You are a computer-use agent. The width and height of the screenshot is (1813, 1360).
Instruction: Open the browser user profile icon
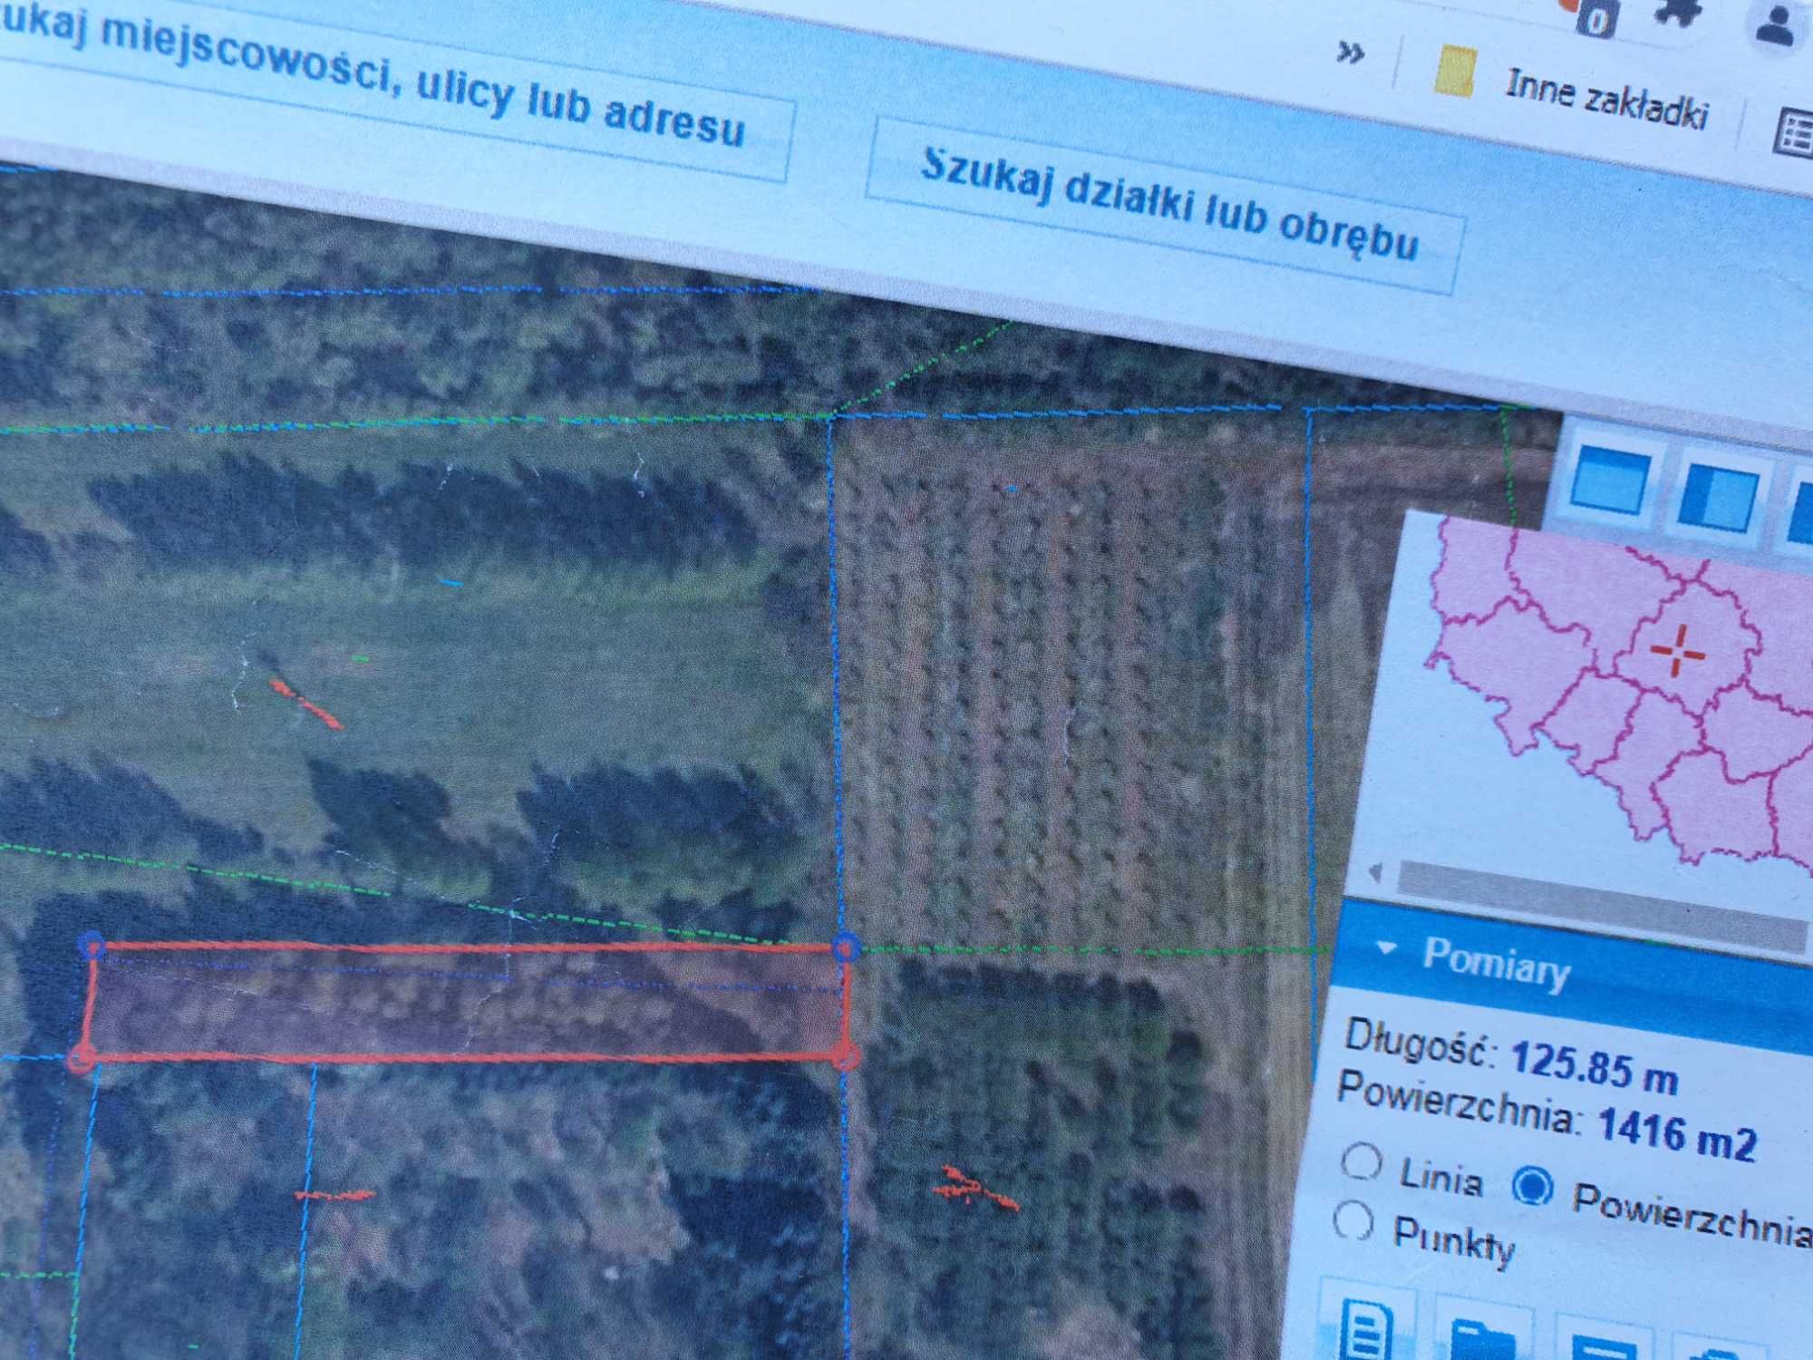(x=1777, y=24)
